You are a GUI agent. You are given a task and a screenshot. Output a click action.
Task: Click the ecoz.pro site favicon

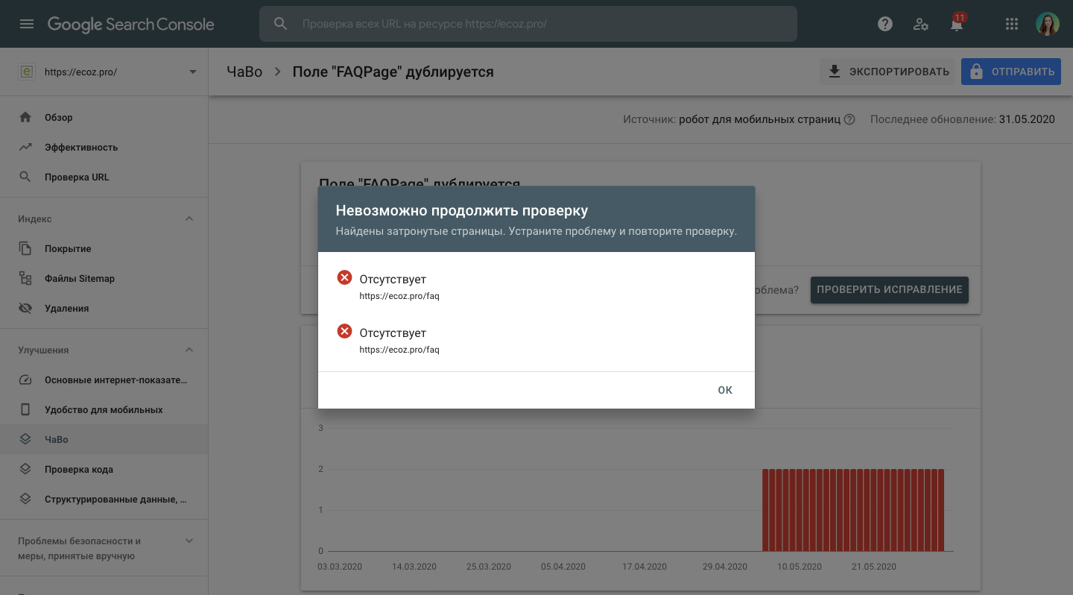click(x=27, y=72)
